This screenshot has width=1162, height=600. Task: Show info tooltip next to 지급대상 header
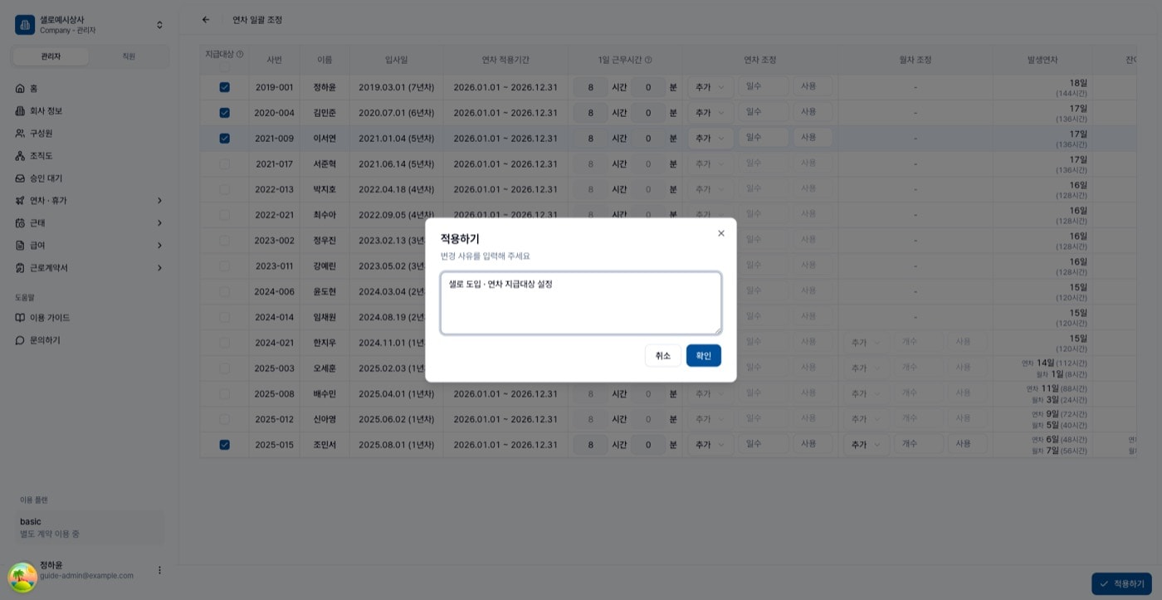(x=240, y=55)
